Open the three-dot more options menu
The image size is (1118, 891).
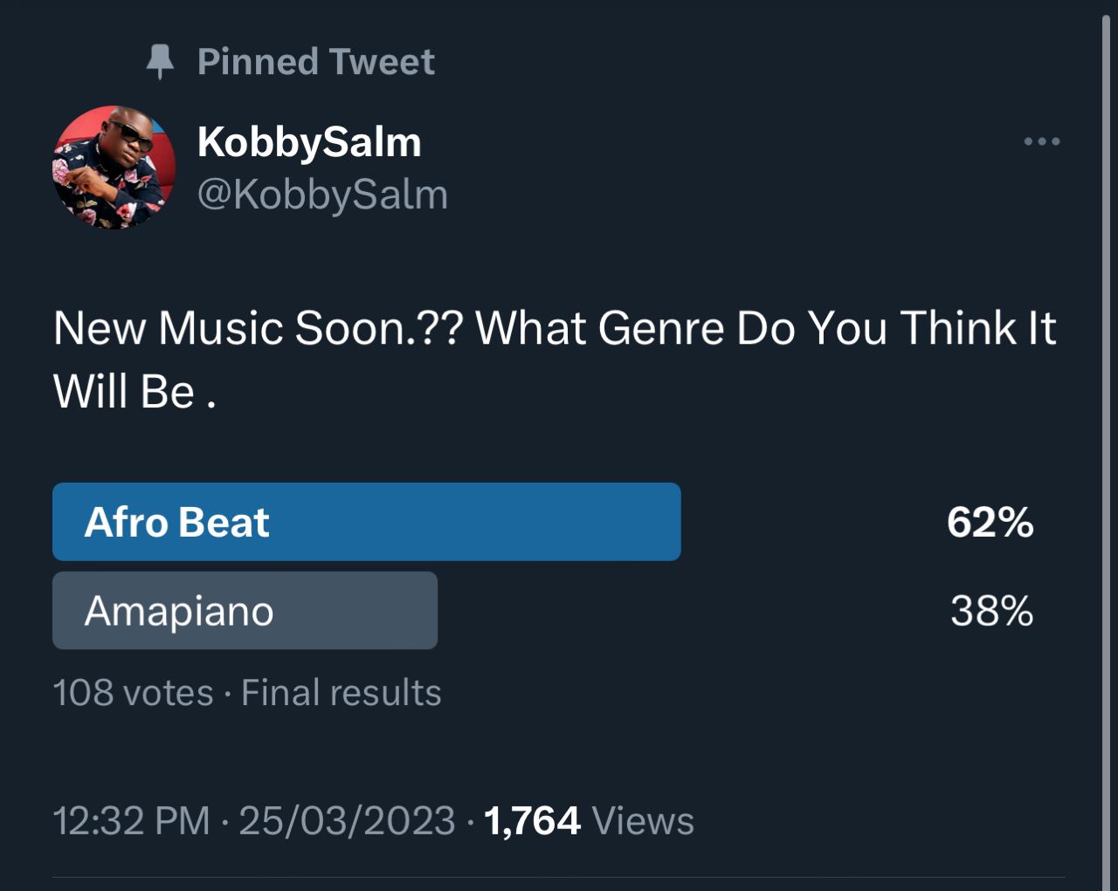1042,141
